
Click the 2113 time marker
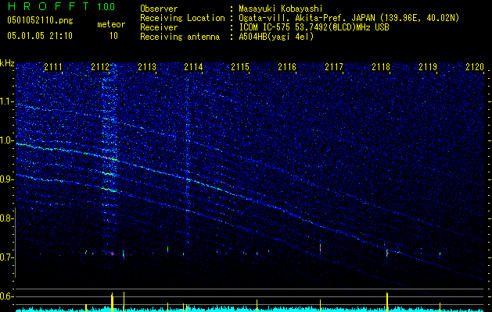coord(147,66)
